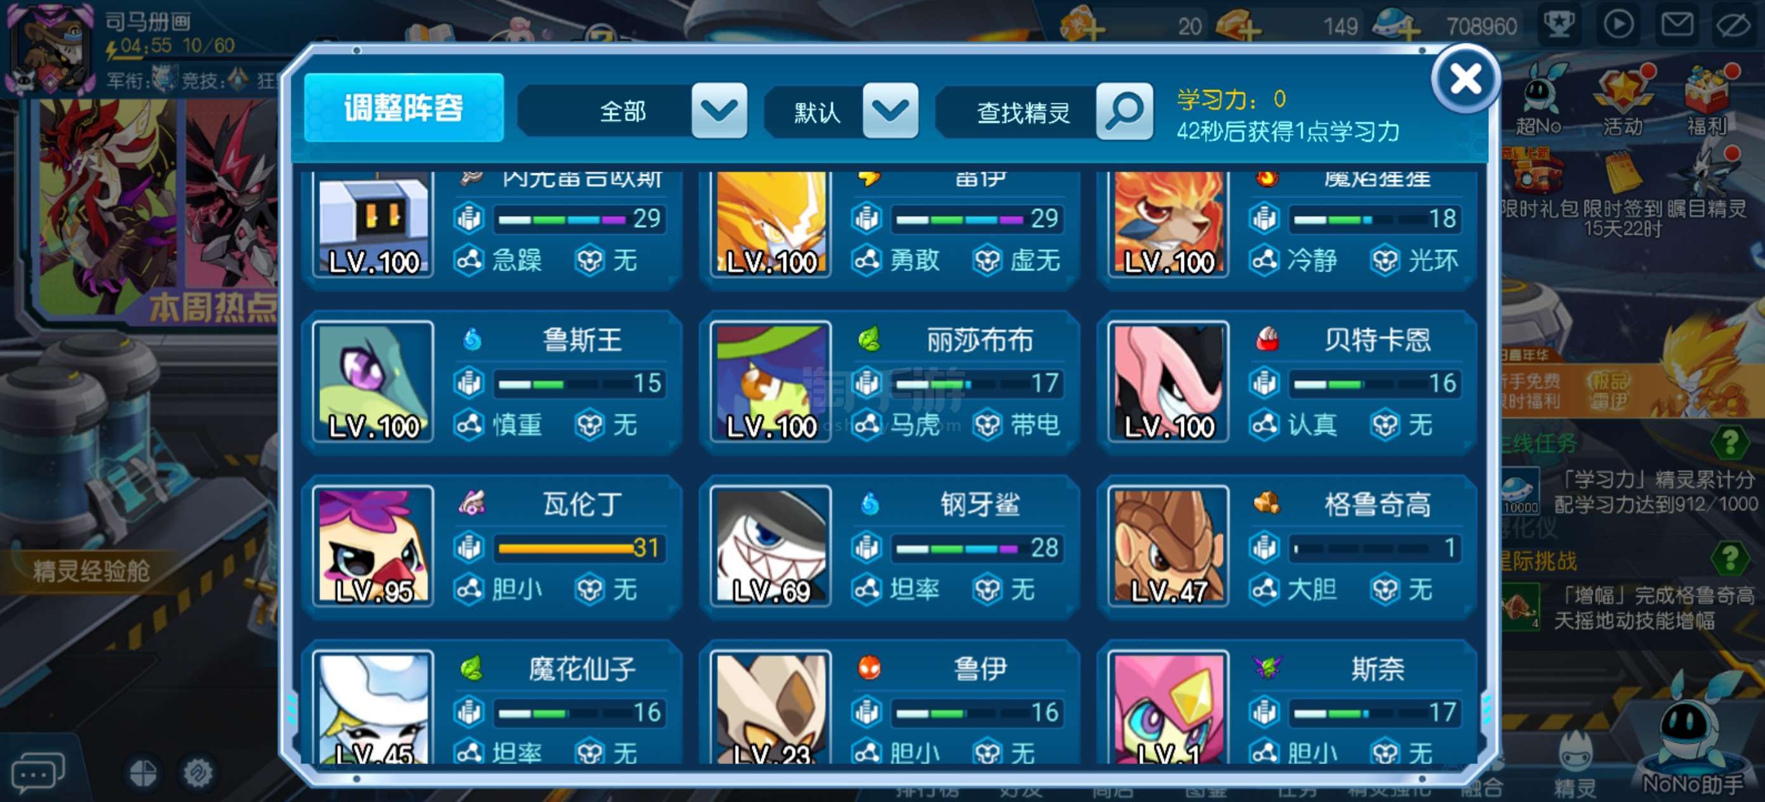Open the trophy icon in top bar

pos(1559,25)
